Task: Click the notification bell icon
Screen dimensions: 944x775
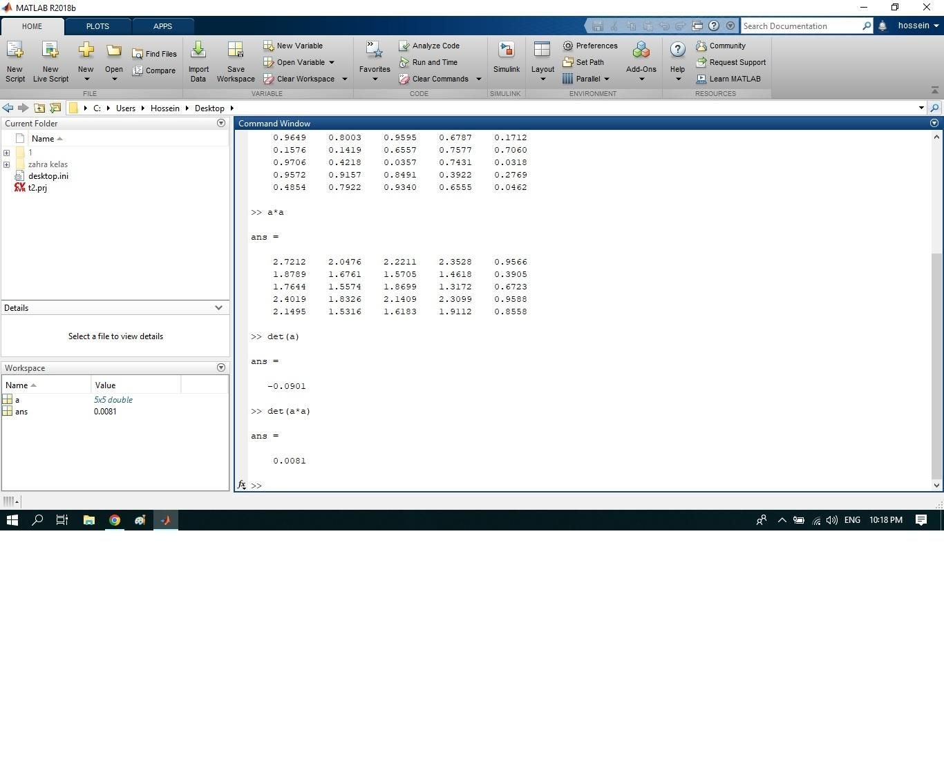Action: click(882, 26)
